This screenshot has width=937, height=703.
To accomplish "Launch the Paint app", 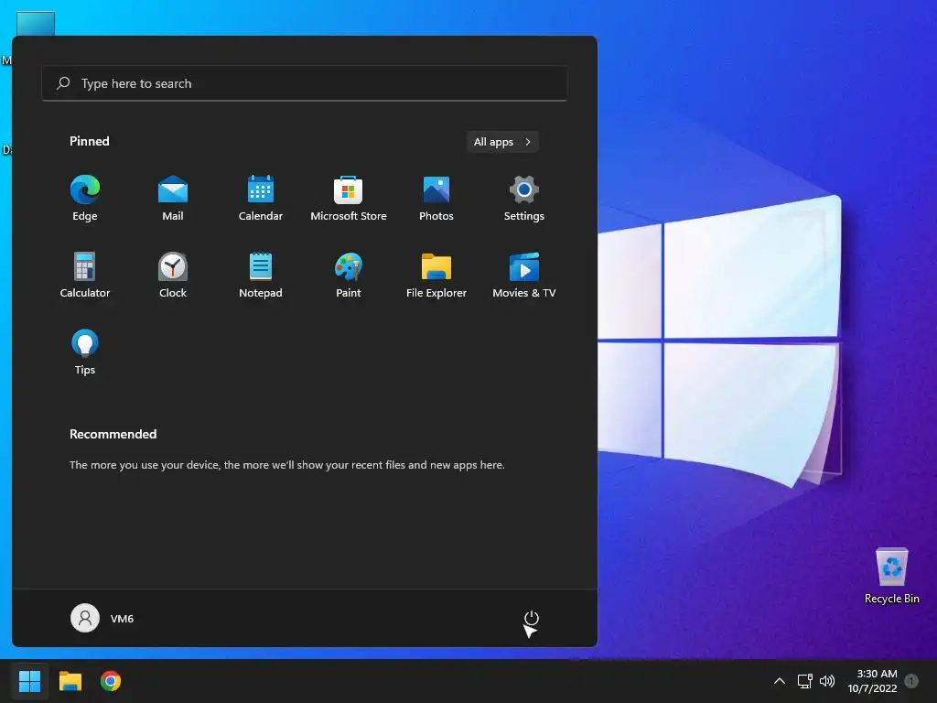I will [349, 275].
